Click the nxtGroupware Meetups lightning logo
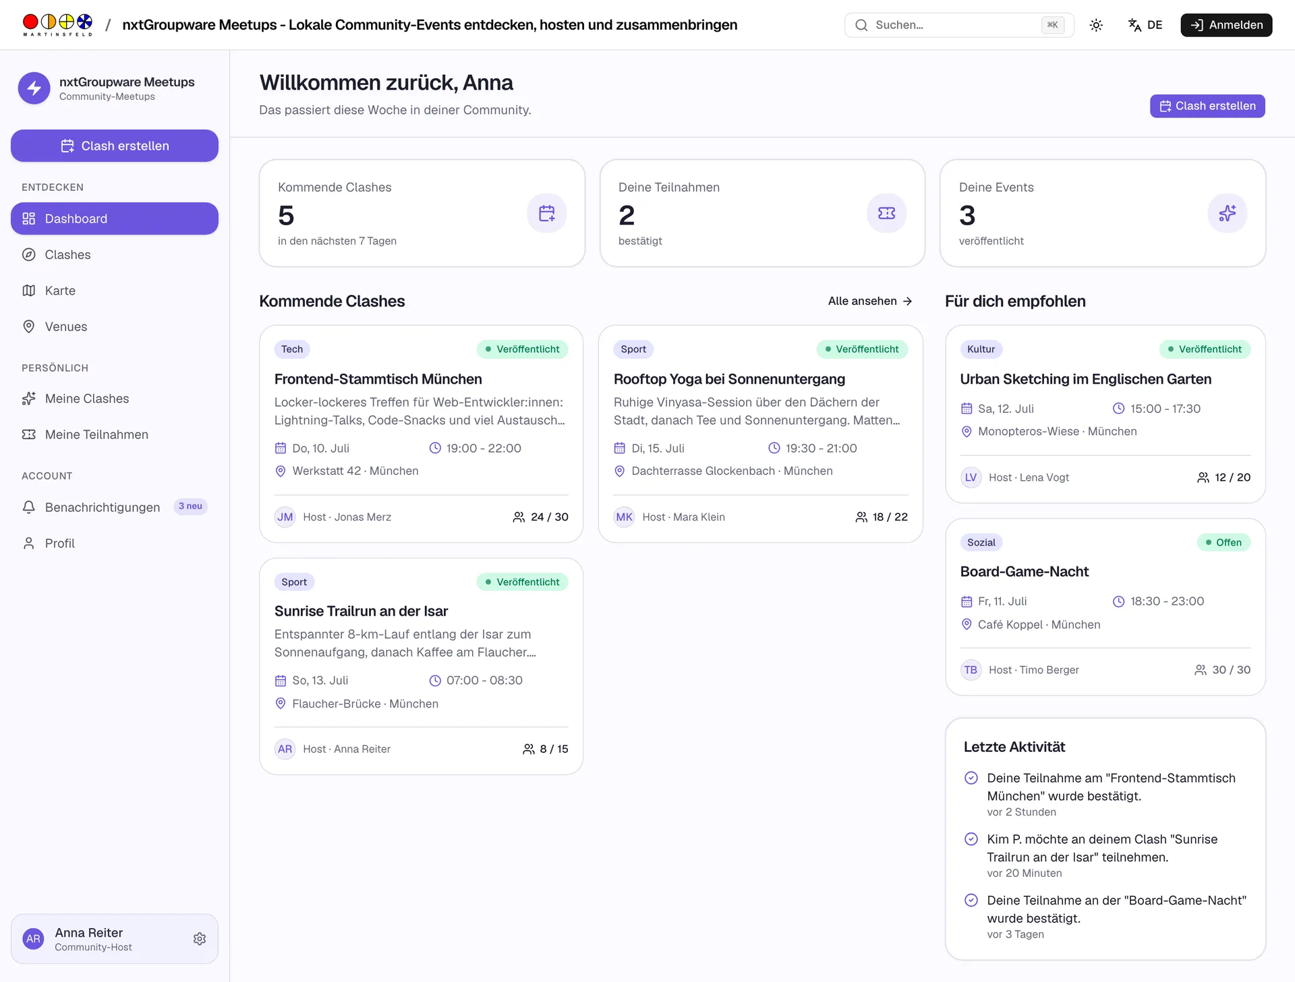Viewport: 1295px width, 982px height. (x=34, y=88)
